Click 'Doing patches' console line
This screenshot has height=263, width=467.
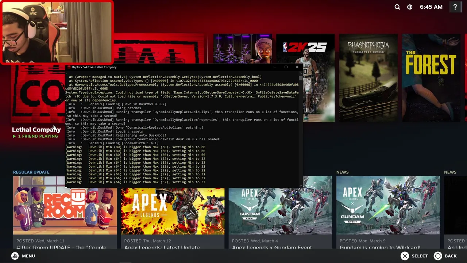103,108
